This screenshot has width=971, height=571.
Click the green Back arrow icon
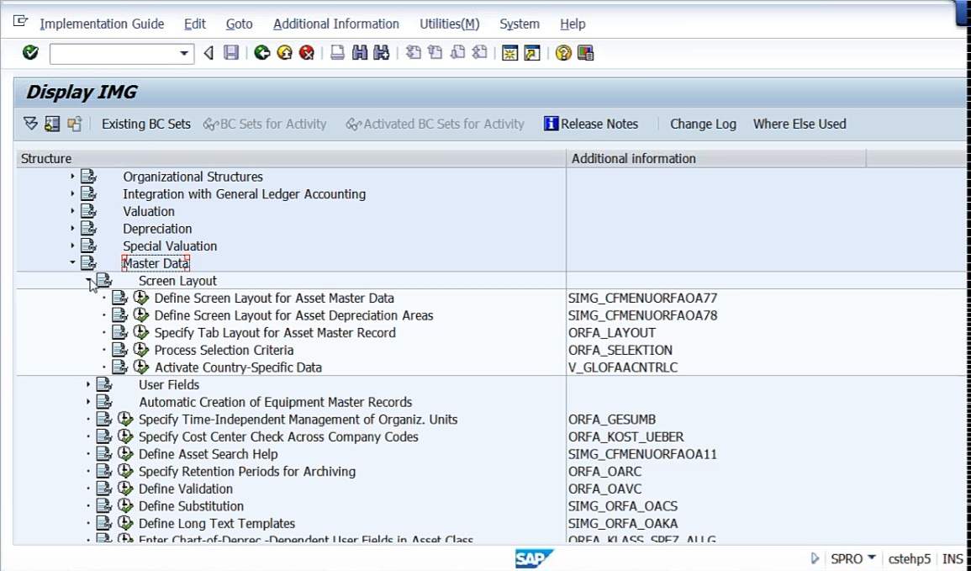click(x=262, y=53)
